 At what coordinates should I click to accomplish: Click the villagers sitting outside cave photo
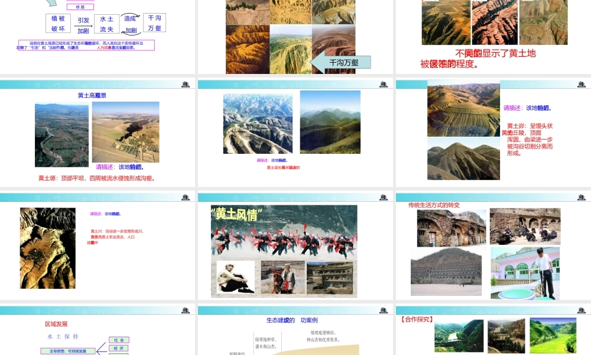click(x=525, y=227)
